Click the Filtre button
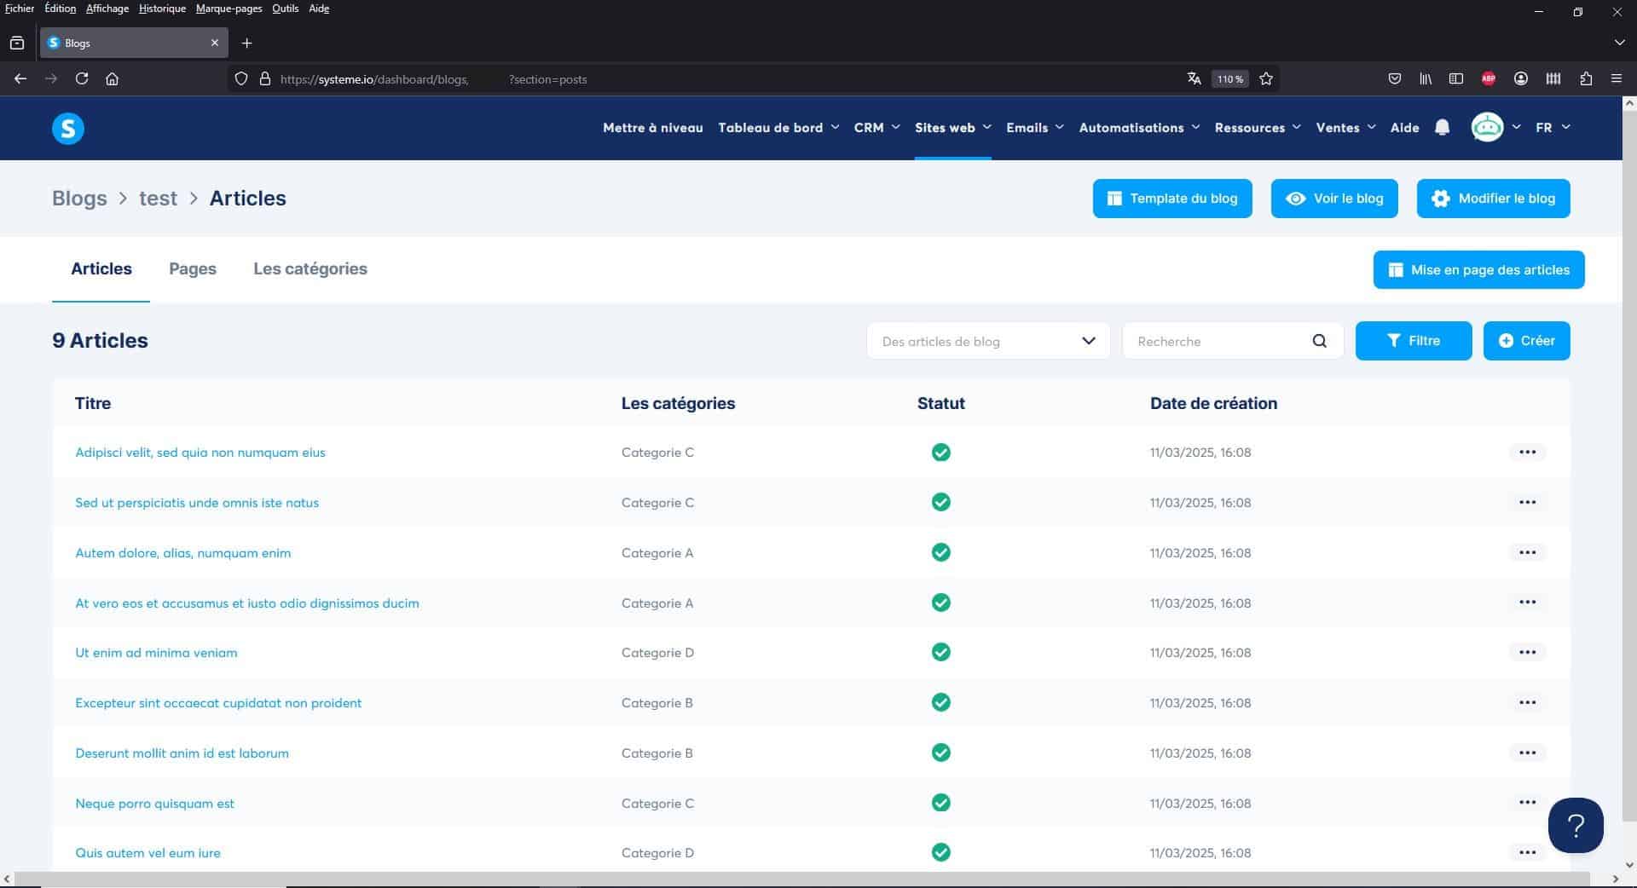The width and height of the screenshot is (1637, 888). (1414, 341)
